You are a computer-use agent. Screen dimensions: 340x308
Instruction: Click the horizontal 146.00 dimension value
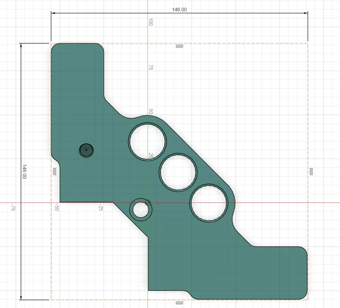(179, 10)
